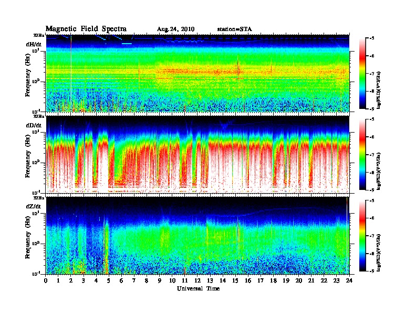Click the 10^1 frequency tick of the dH/dt panel

tap(36, 51)
